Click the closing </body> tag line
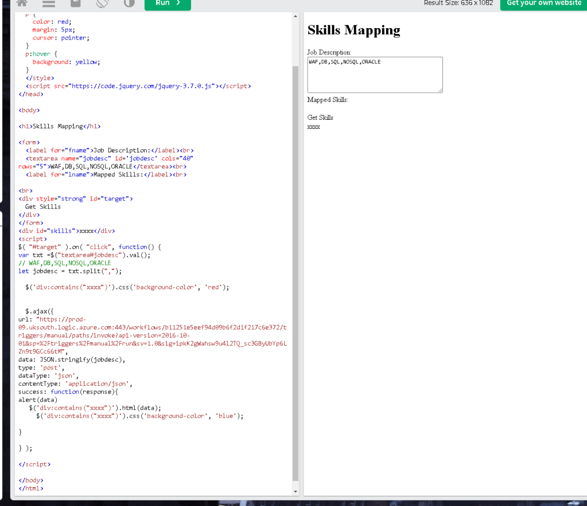Image resolution: width=587 pixels, height=506 pixels. 30,480
